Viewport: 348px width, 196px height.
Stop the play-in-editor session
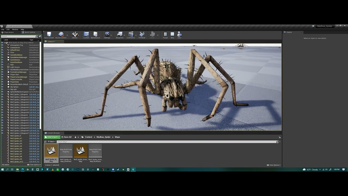[x=172, y=35]
